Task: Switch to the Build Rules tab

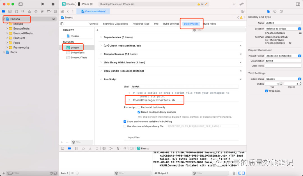Action: [x=210, y=24]
